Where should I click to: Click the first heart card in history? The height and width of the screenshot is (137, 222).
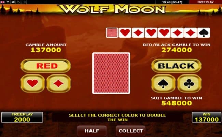coord(125,33)
